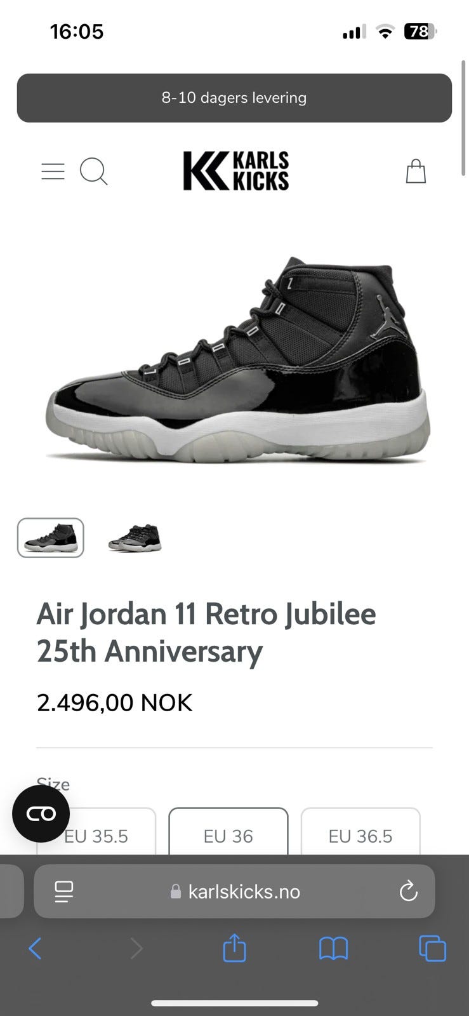This screenshot has width=469, height=1016.
Task: Reload the page with refresh icon
Action: pos(408,892)
